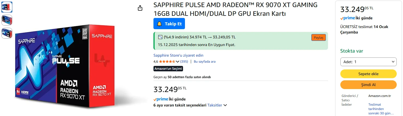Select the second product thumbnail
Image resolution: width=403 pixels, height=116 pixels.
tap(7, 20)
